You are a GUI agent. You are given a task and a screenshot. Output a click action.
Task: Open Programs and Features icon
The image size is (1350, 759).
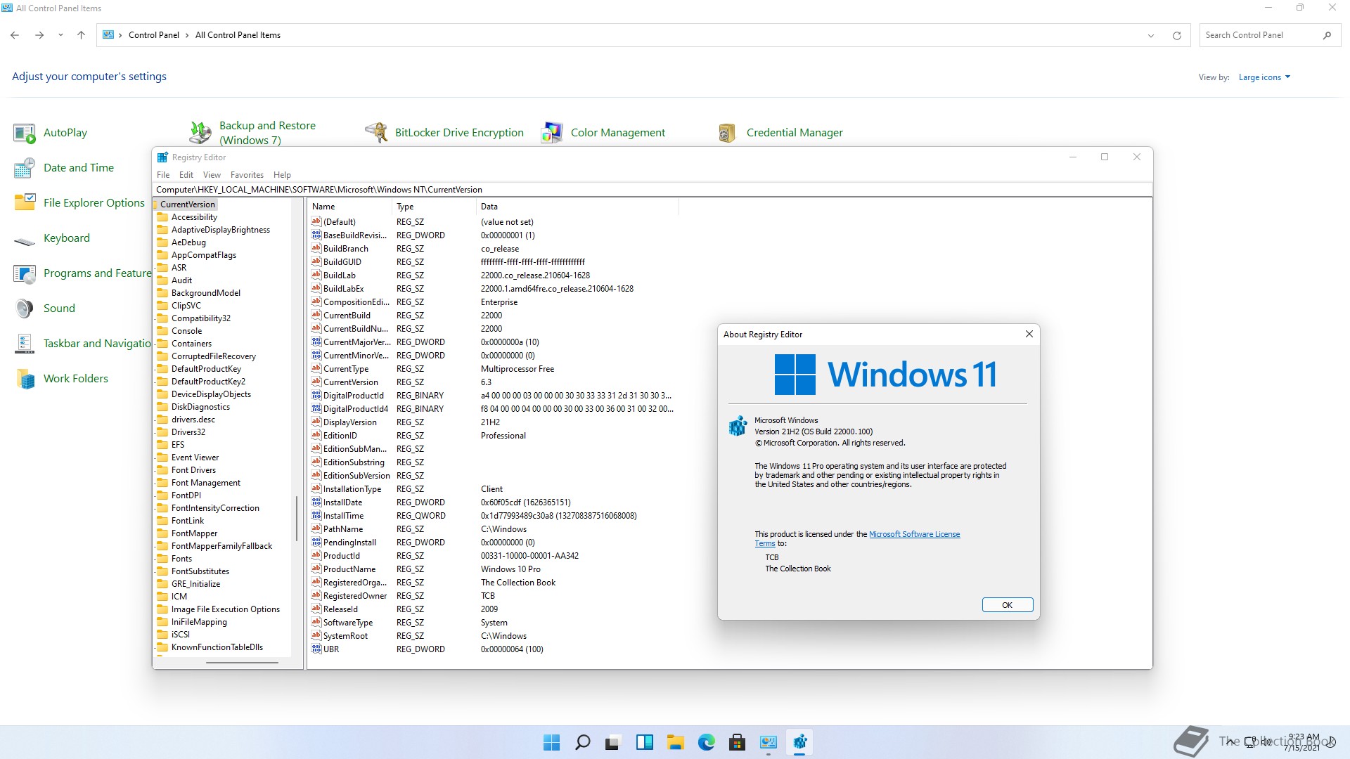pyautogui.click(x=25, y=273)
